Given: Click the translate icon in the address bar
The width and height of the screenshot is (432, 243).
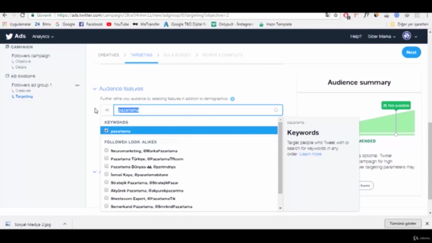Looking at the screenshot, I should pyautogui.click(x=327, y=16).
